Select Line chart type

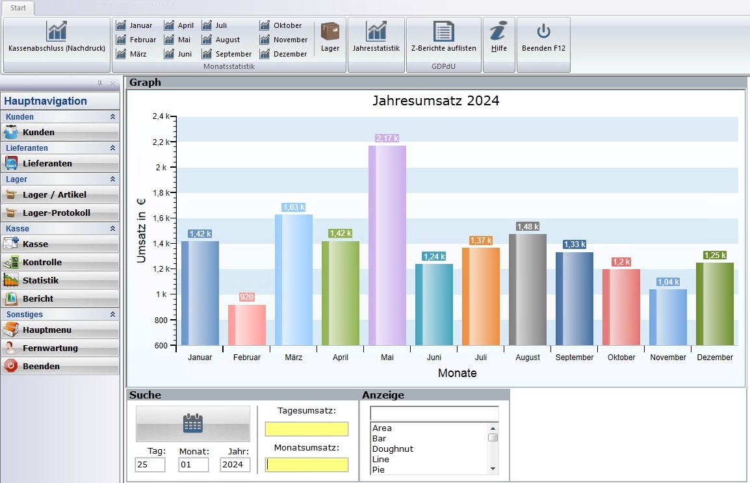(429, 460)
